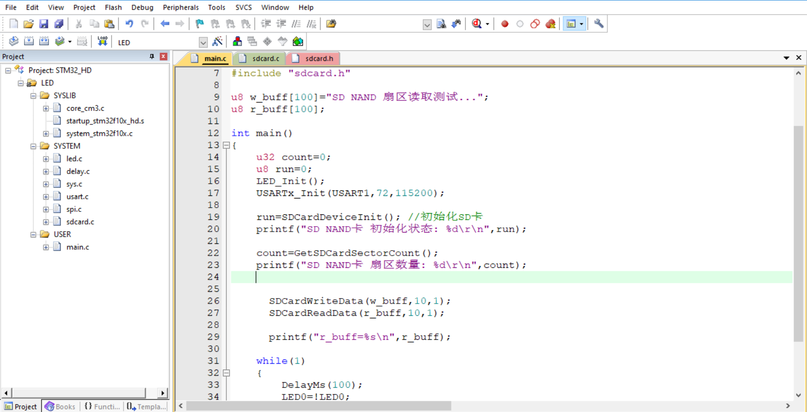
Task: Select delay.c in the project tree
Action: (x=78, y=172)
